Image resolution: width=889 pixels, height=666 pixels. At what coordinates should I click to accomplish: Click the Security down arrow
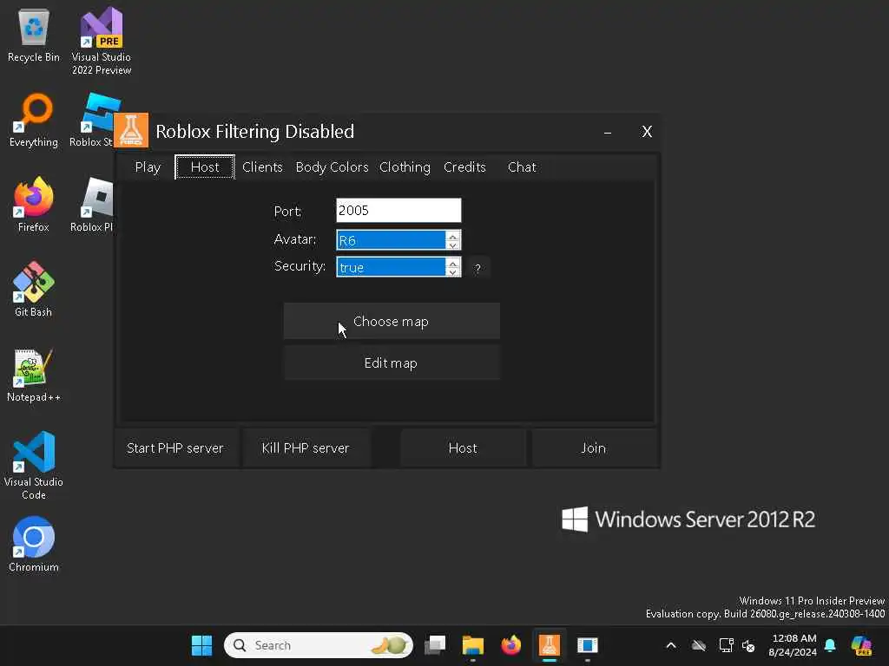tap(452, 271)
